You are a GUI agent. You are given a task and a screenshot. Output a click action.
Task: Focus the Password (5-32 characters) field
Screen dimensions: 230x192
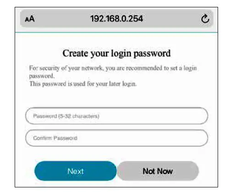[x=116, y=116]
